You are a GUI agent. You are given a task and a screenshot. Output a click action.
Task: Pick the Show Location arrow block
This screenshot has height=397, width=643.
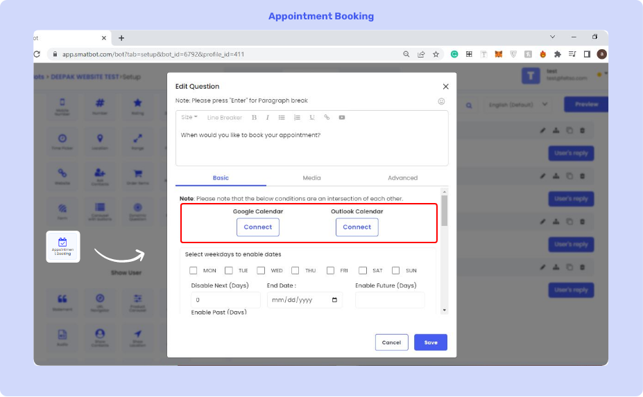[x=138, y=337]
